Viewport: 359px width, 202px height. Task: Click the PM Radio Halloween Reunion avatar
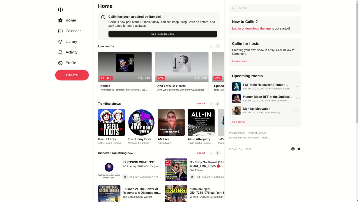pyautogui.click(x=236, y=87)
